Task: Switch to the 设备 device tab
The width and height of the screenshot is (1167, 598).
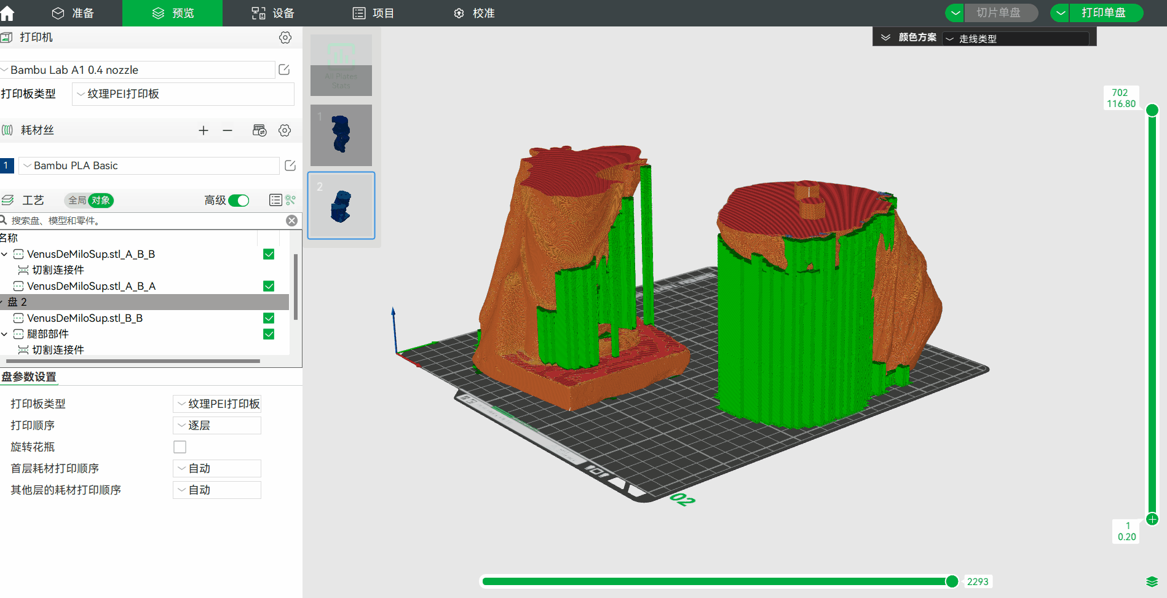Action: (273, 13)
